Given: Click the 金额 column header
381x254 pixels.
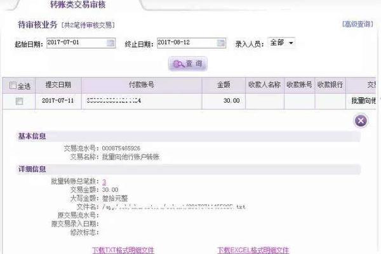Looking at the screenshot, I should [224, 85].
